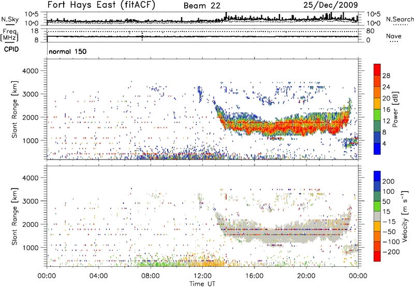The image size is (414, 287).
Task: Click the 'Time UT' axis label
Action: pos(202,284)
